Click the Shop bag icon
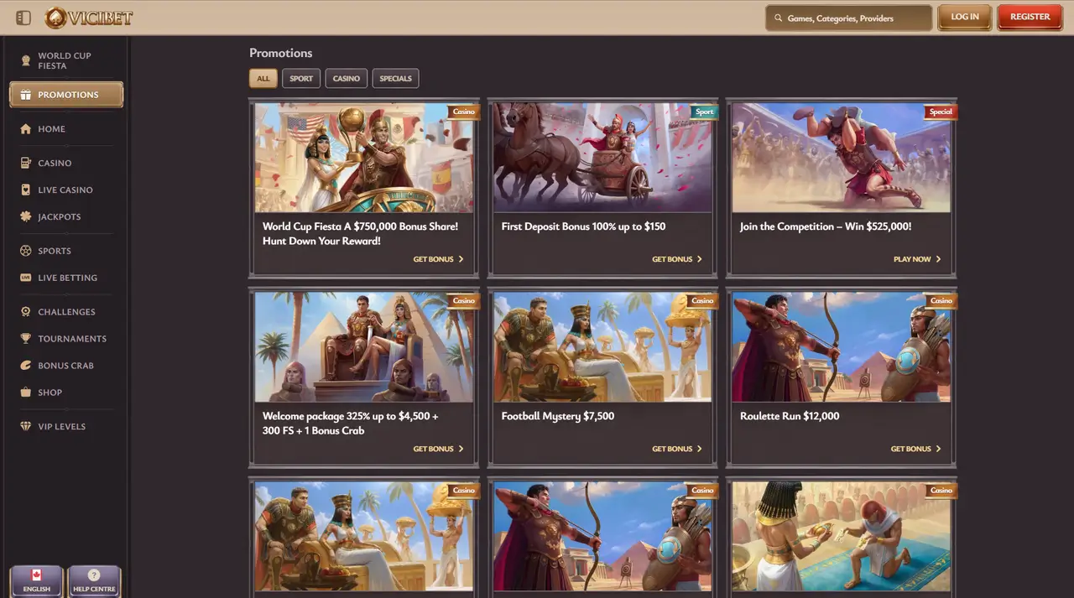 pyautogui.click(x=25, y=393)
